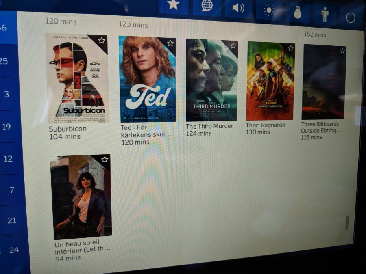The image size is (366, 274).
Task: Turn off the screen with power icon
Action: pyautogui.click(x=350, y=17)
